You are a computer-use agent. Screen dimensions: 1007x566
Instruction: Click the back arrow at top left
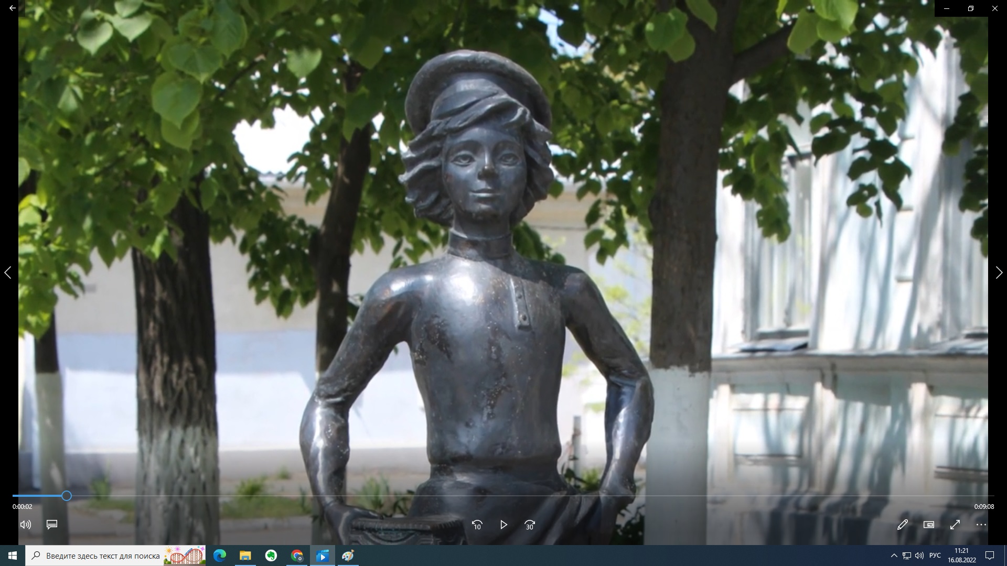tap(12, 8)
